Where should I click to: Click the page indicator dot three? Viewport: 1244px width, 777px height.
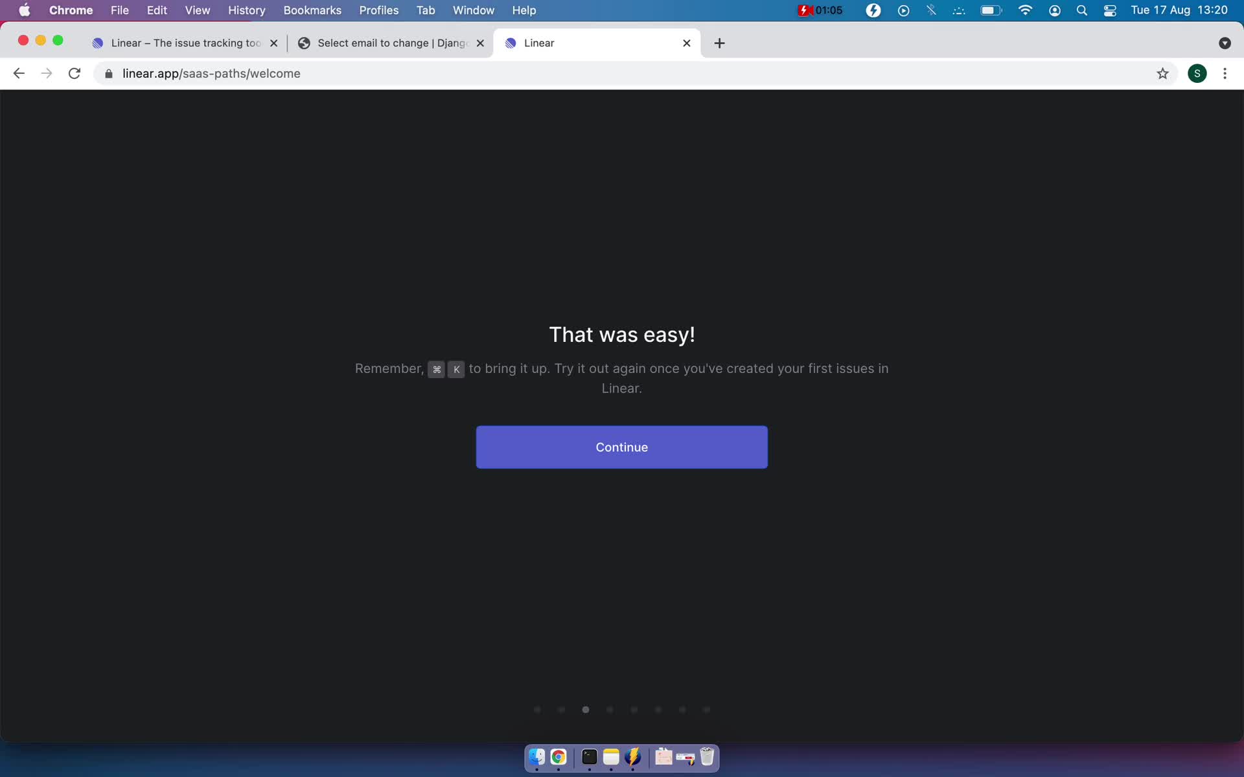click(585, 709)
